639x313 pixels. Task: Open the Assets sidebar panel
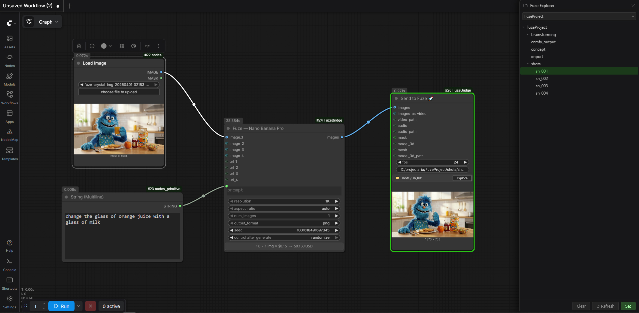point(10,42)
